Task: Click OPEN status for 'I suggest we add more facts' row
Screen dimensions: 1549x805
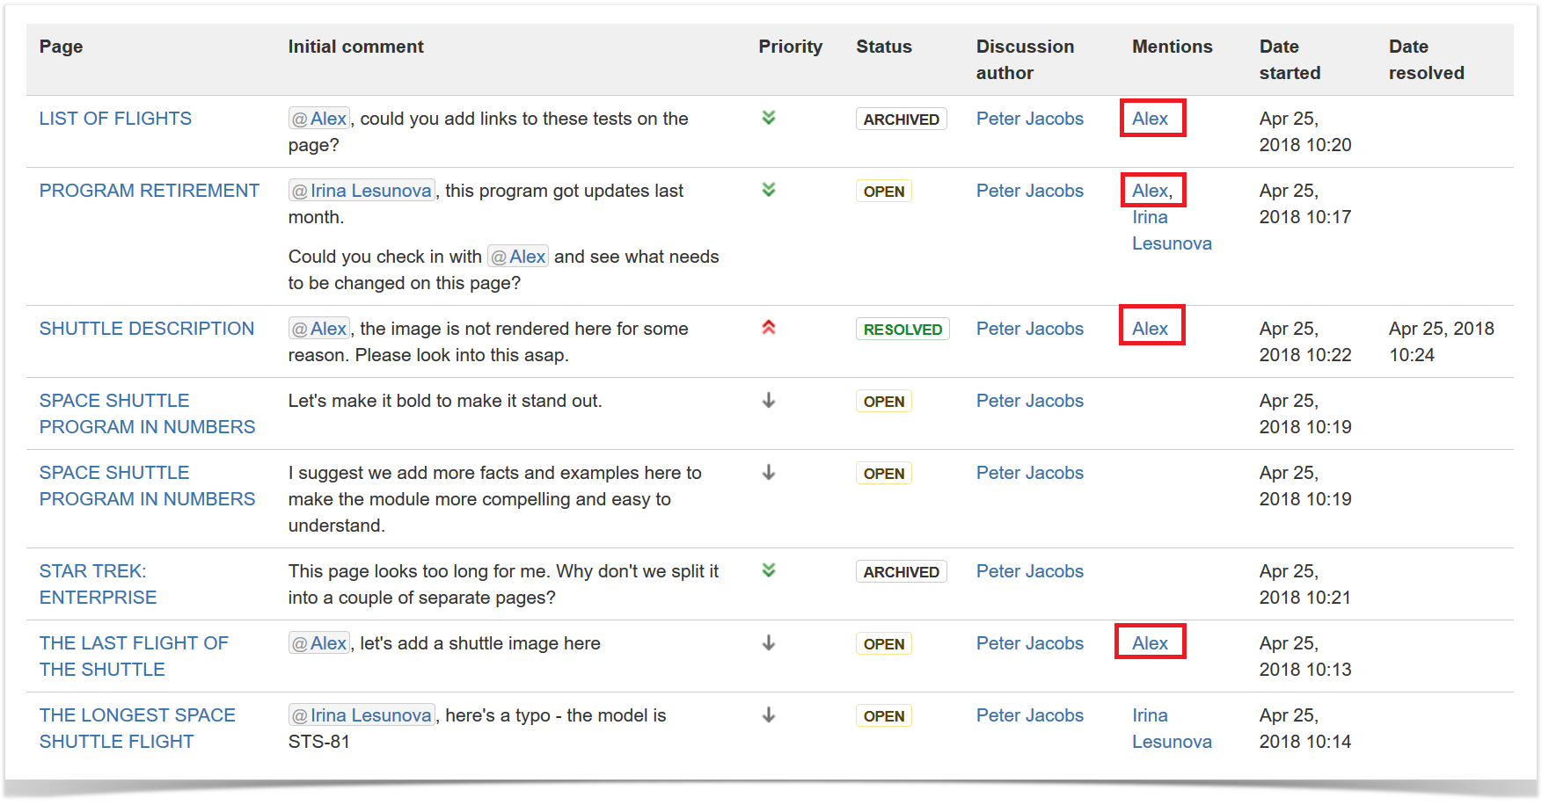Action: 883,474
